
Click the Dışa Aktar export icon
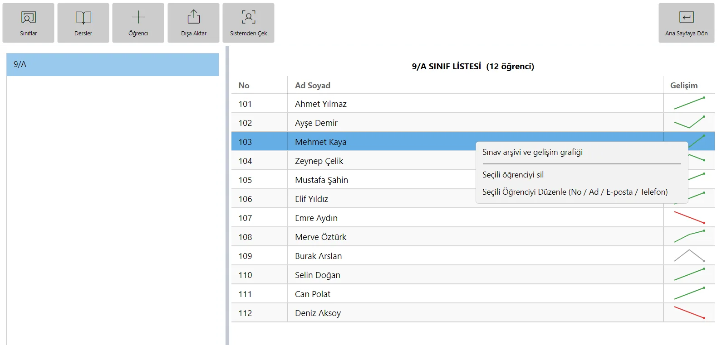click(x=194, y=17)
